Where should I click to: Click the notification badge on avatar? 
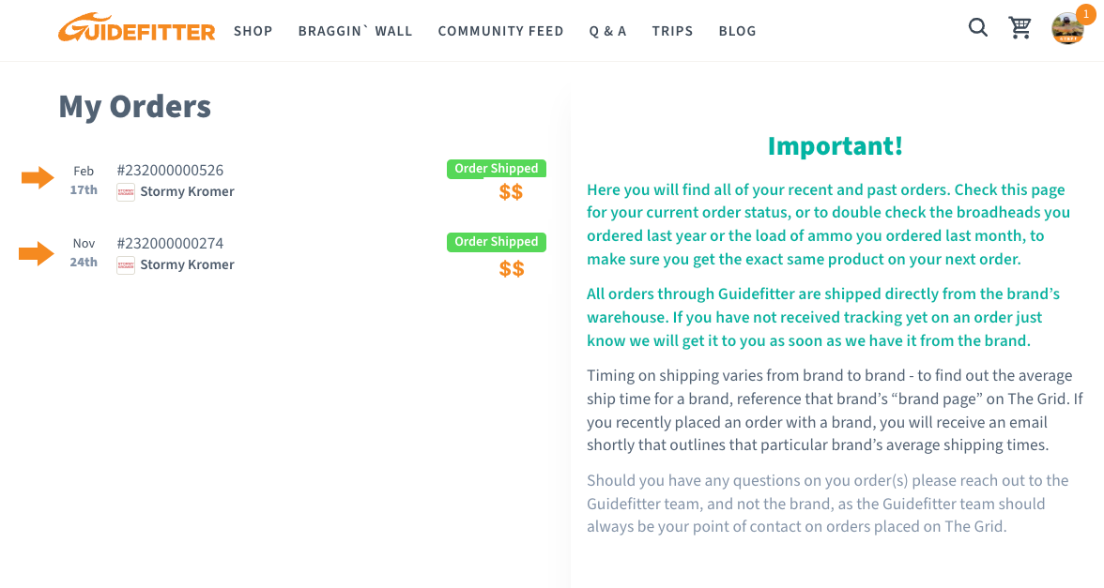click(x=1085, y=14)
